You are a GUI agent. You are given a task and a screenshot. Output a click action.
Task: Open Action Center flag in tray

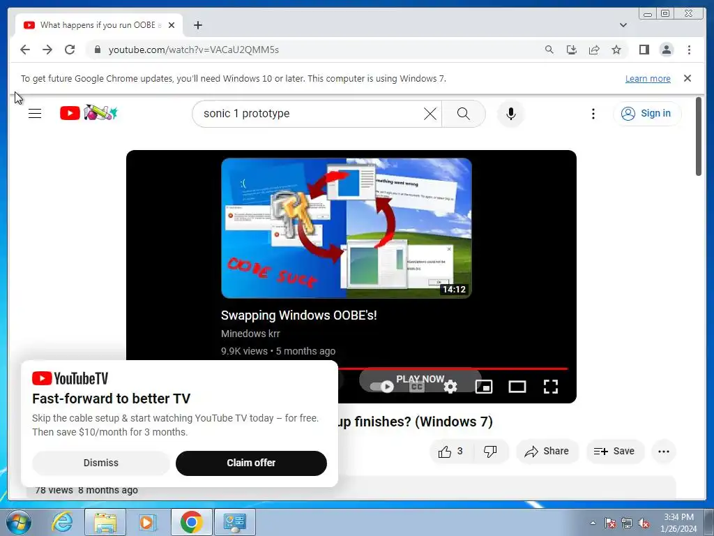pos(609,523)
